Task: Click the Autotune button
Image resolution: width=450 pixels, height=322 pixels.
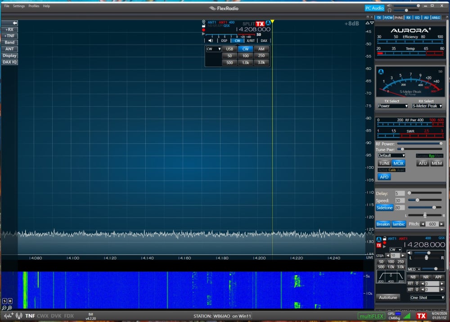Action: click(388, 298)
